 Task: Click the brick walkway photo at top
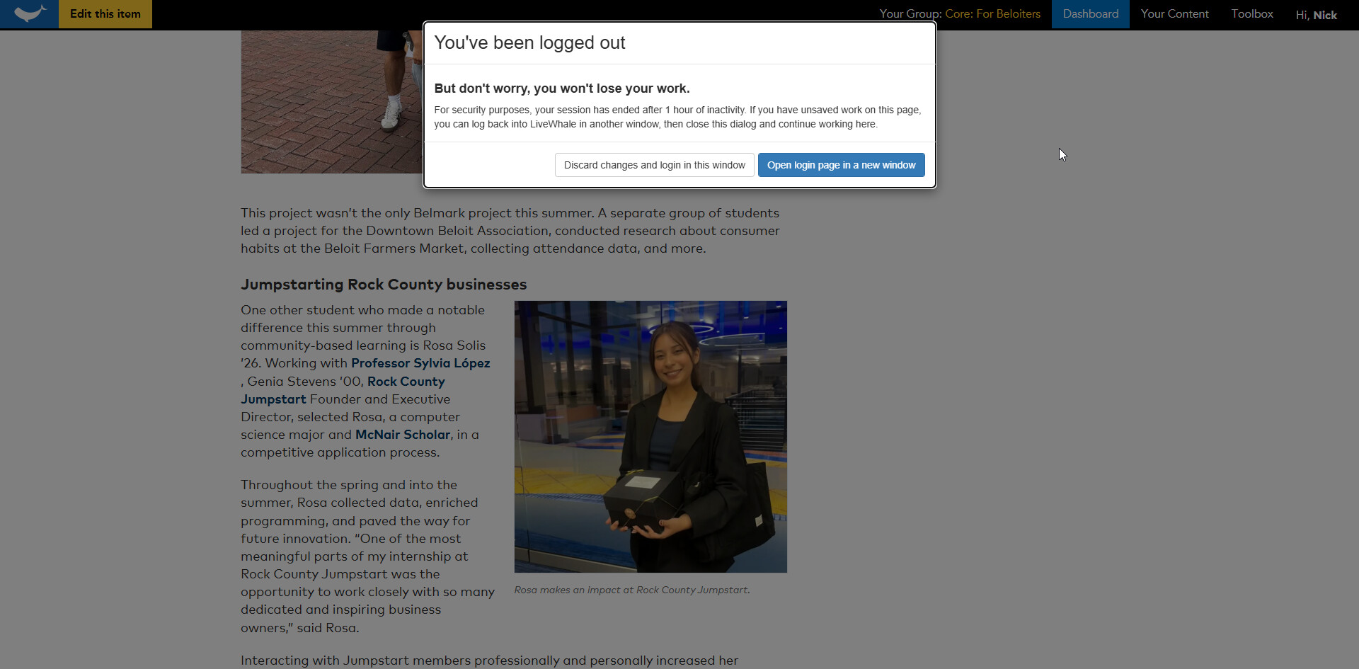(x=331, y=106)
